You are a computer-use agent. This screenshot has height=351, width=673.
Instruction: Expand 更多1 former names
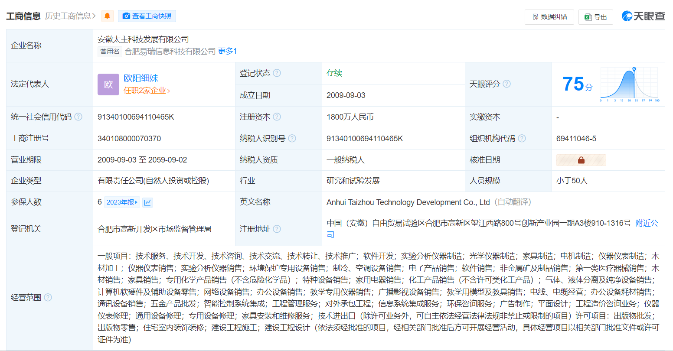tap(227, 51)
